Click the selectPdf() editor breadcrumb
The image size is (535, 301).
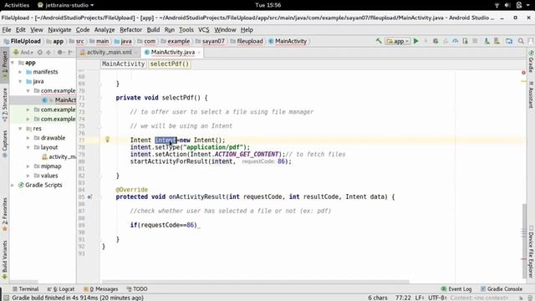[x=169, y=64]
